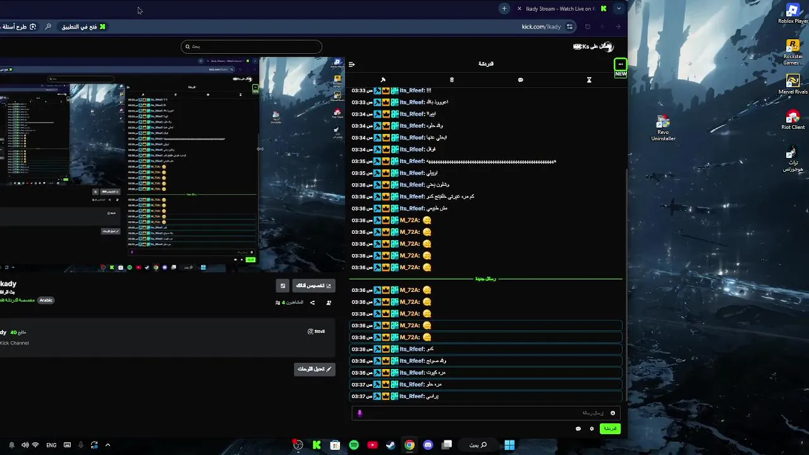Open Microsoft Store from the taskbar

[335, 445]
